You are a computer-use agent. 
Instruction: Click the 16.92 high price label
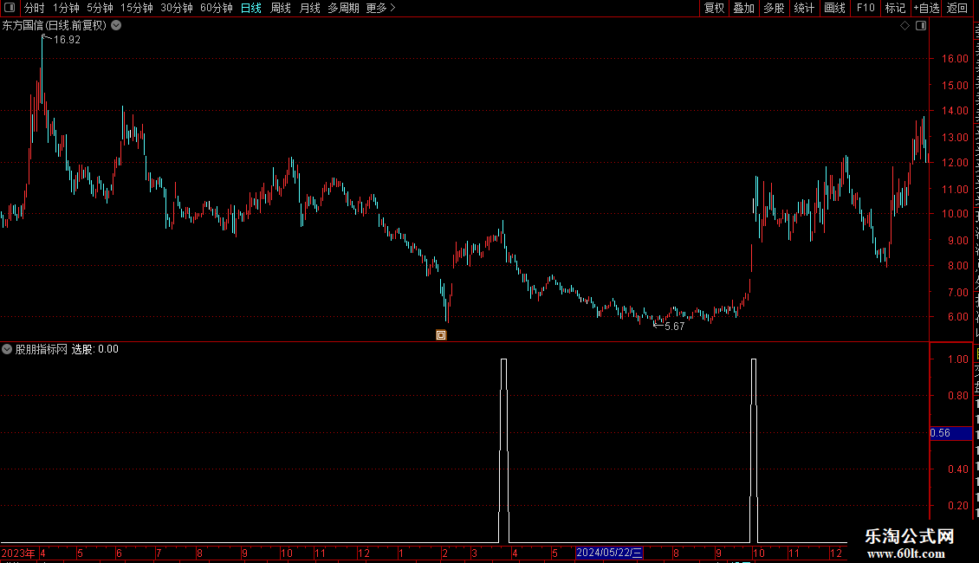67,40
